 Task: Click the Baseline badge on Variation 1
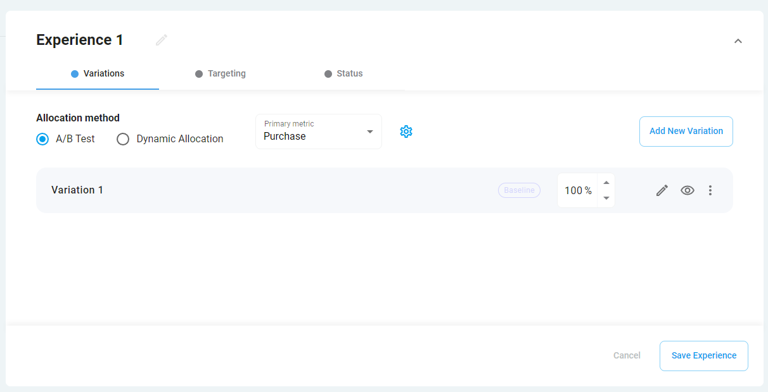(x=519, y=190)
